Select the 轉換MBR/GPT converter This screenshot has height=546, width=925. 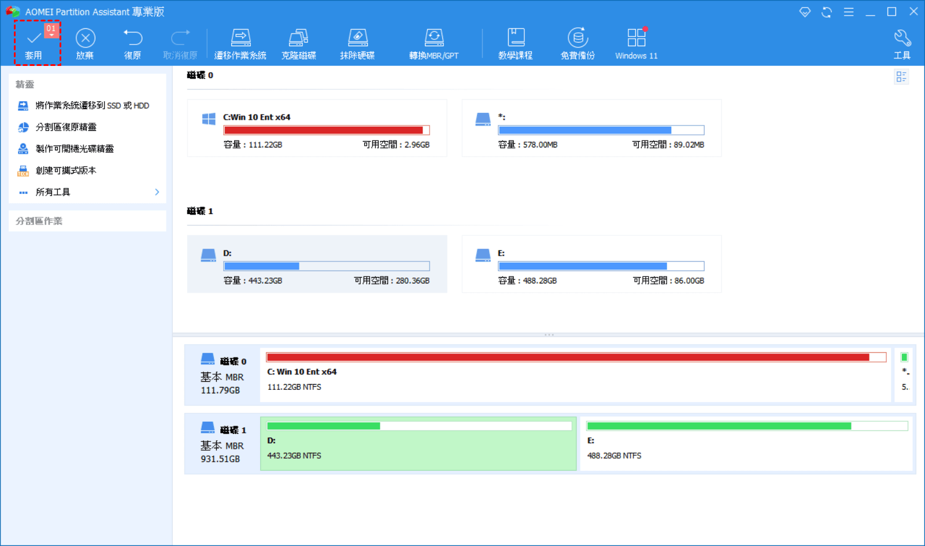tap(434, 44)
